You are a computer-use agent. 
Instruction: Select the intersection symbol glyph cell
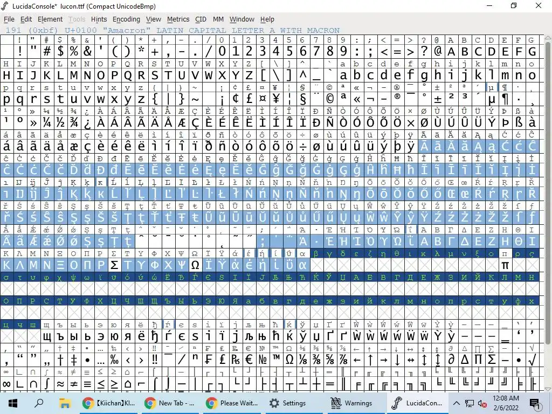(33, 383)
